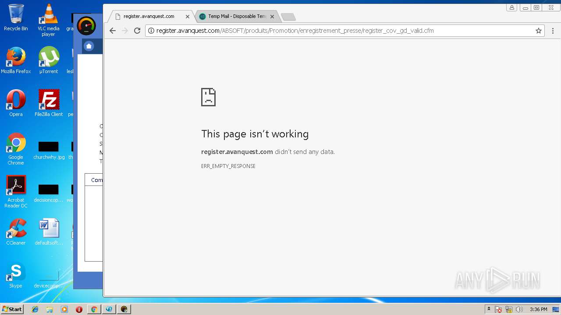The width and height of the screenshot is (561, 315).
Task: Open Windows Explorer from taskbar
Action: tap(50, 309)
